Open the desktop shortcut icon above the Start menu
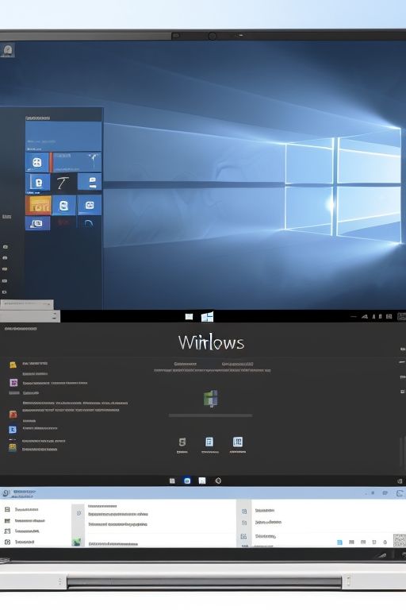The width and height of the screenshot is (406, 610). (x=7, y=50)
